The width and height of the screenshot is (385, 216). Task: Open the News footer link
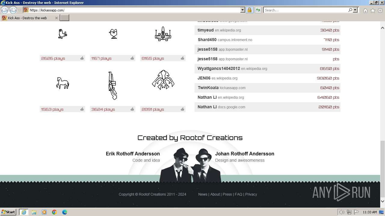tap(203, 194)
